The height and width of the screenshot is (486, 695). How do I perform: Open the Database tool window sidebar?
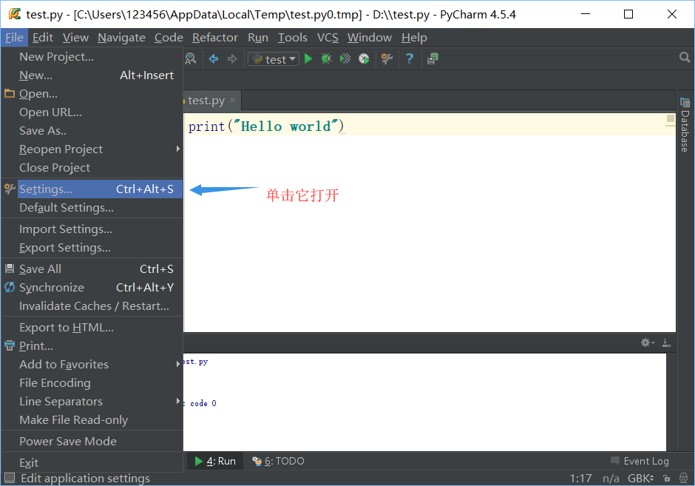(x=685, y=125)
